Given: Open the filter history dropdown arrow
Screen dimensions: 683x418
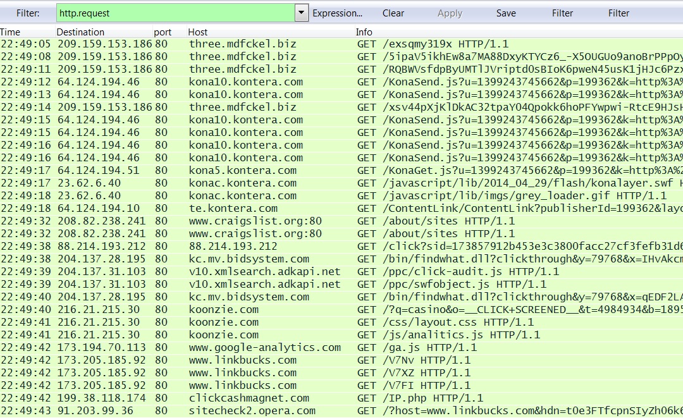Looking at the screenshot, I should point(302,13).
